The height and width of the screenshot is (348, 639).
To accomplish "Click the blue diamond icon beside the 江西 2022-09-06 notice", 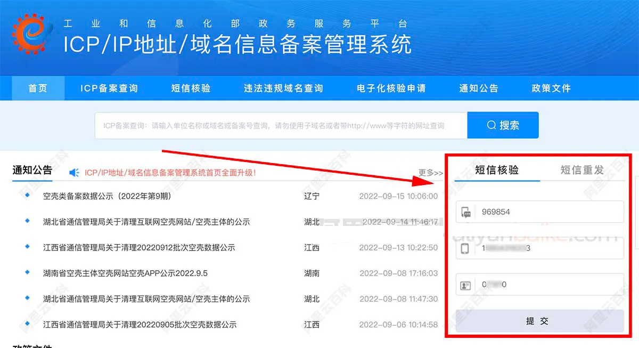I will (26, 325).
